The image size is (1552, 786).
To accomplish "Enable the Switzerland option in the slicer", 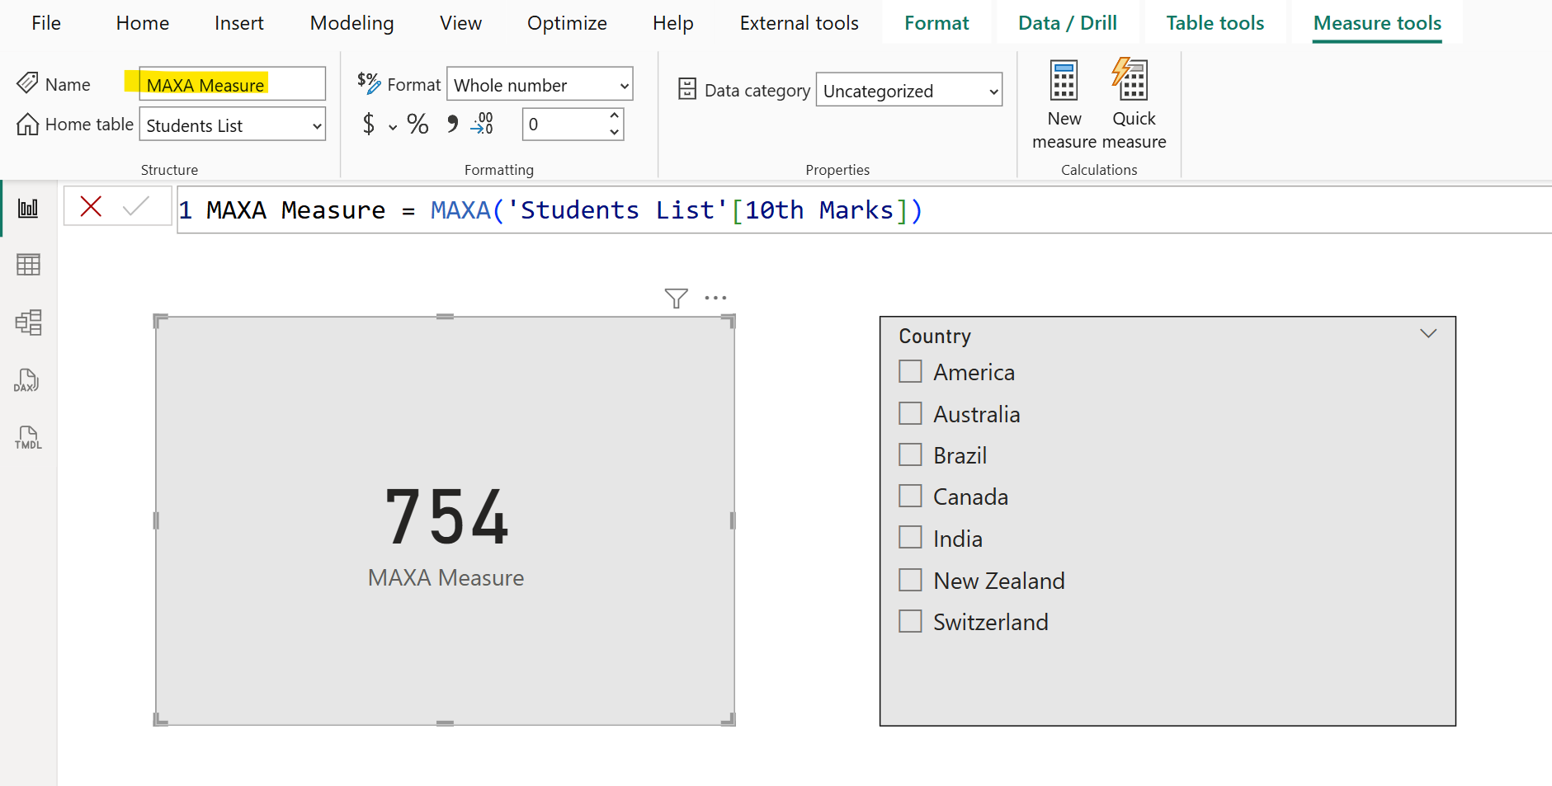I will (x=911, y=620).
